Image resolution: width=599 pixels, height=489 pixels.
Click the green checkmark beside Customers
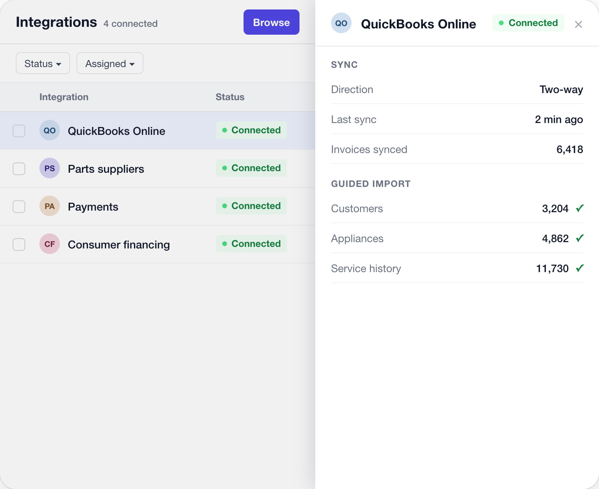580,208
